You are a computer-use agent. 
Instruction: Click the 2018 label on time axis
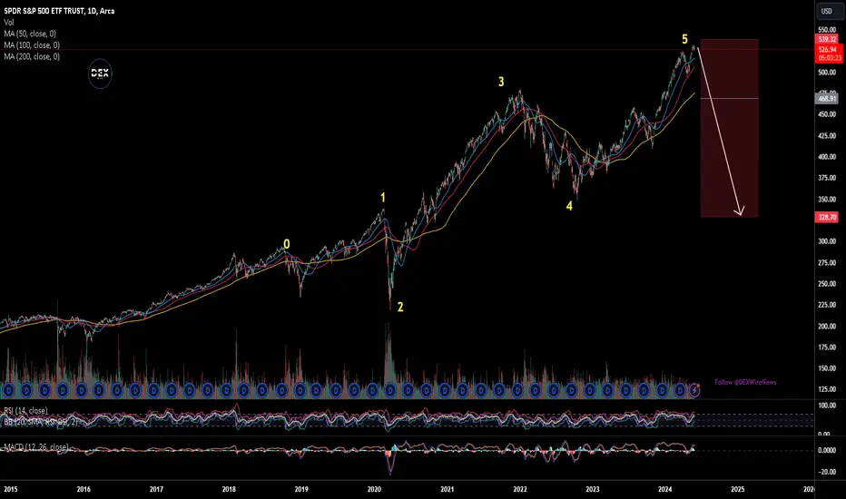click(229, 489)
